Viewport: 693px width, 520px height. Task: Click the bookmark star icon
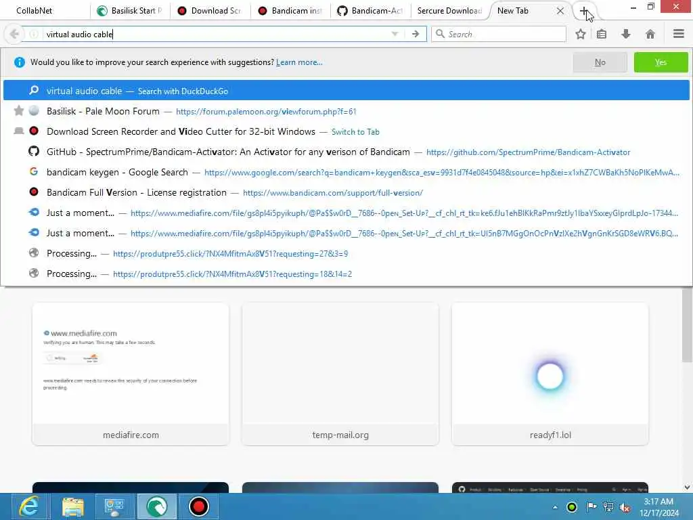pos(580,34)
